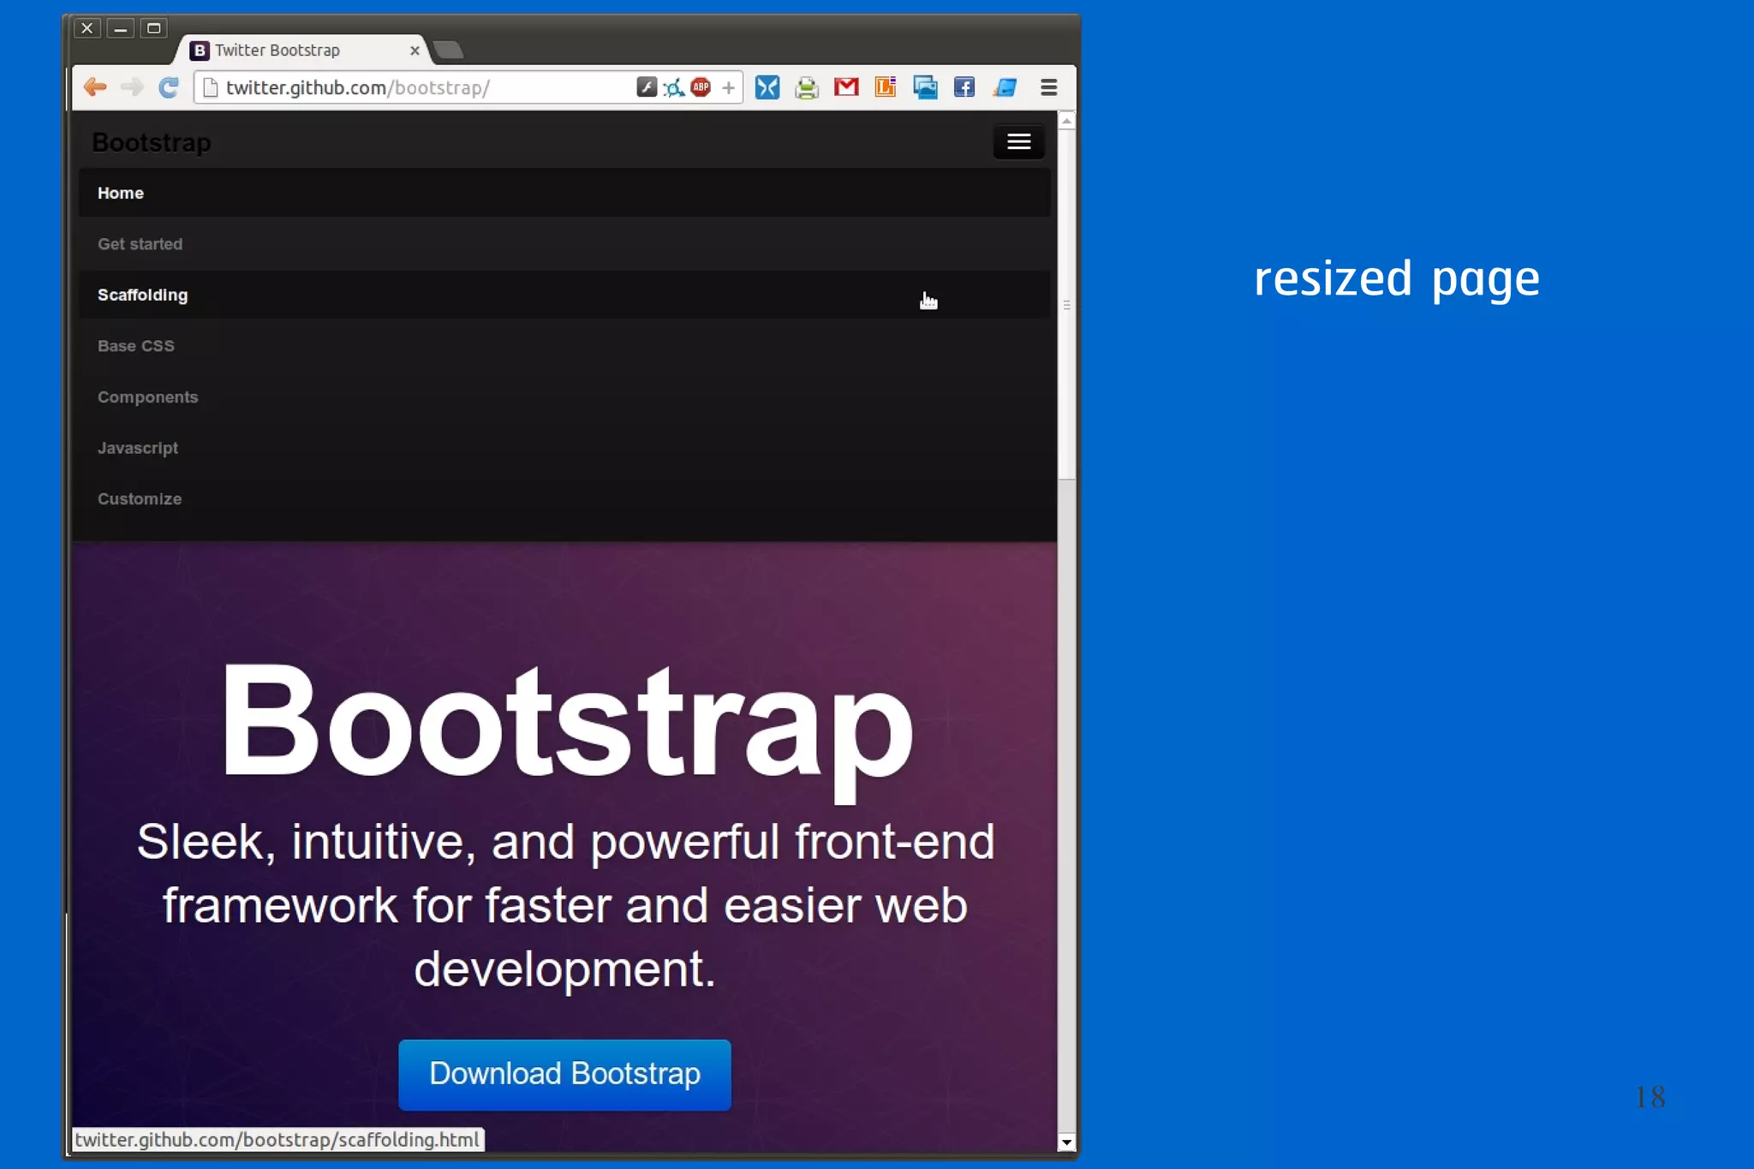Select the Twitter Bootstrap tab
This screenshot has height=1169, width=1754.
[291, 51]
